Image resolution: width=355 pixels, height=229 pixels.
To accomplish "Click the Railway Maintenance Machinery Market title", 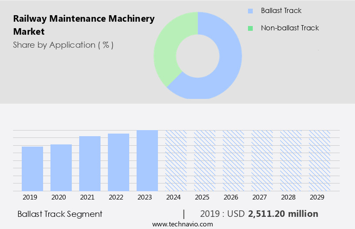I will click(x=84, y=25).
